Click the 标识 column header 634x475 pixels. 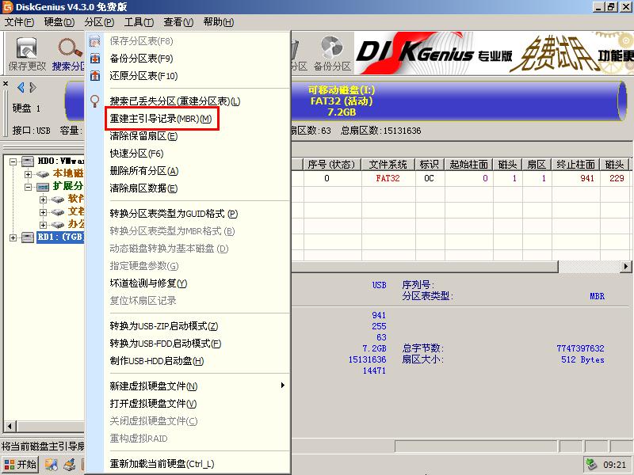(x=430, y=165)
